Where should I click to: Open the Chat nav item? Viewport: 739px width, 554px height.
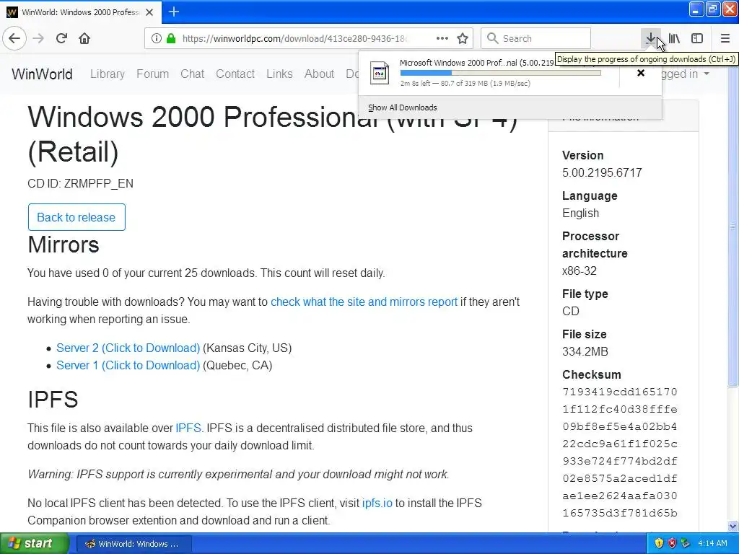pos(192,74)
